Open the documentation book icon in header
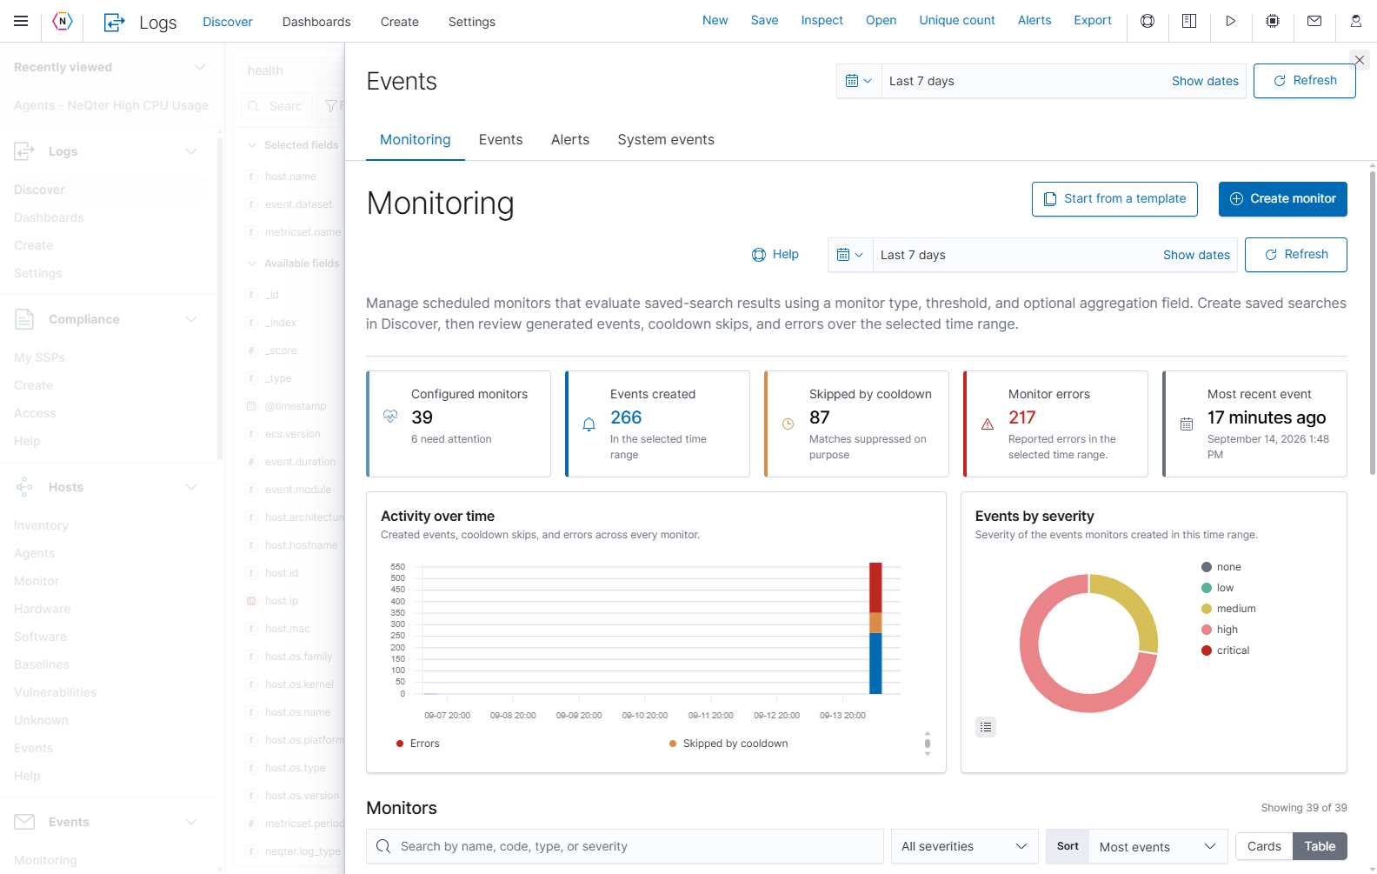1377x874 pixels. [1189, 21]
